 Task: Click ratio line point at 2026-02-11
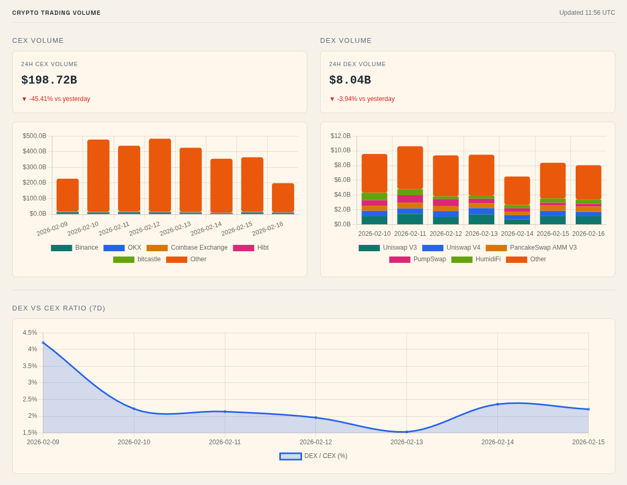[x=225, y=411]
